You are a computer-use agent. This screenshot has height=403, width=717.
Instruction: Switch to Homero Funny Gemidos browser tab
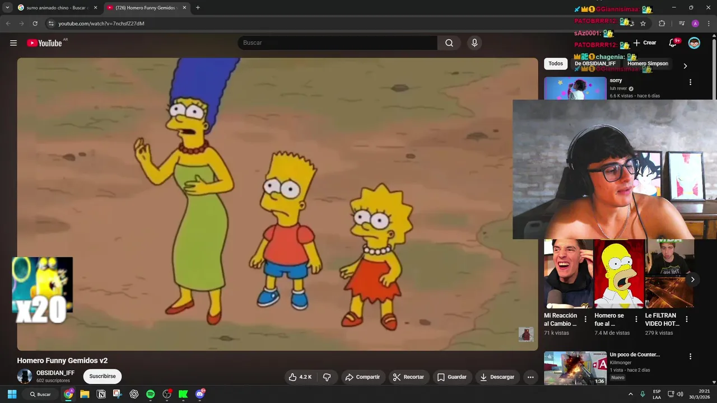click(x=146, y=8)
